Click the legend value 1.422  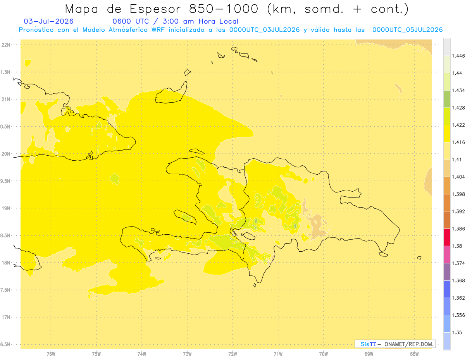point(458,125)
